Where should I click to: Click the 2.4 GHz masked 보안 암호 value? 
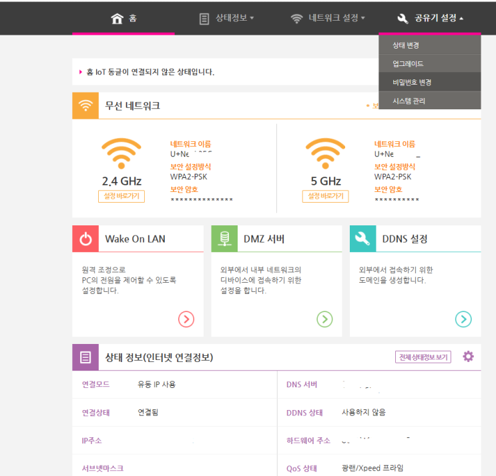tap(202, 199)
